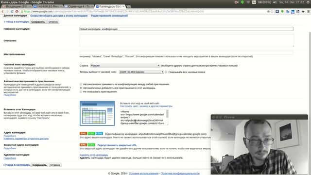Open the Страна dropdown showing Россия
Screen dimensions: 311x175
125,66
